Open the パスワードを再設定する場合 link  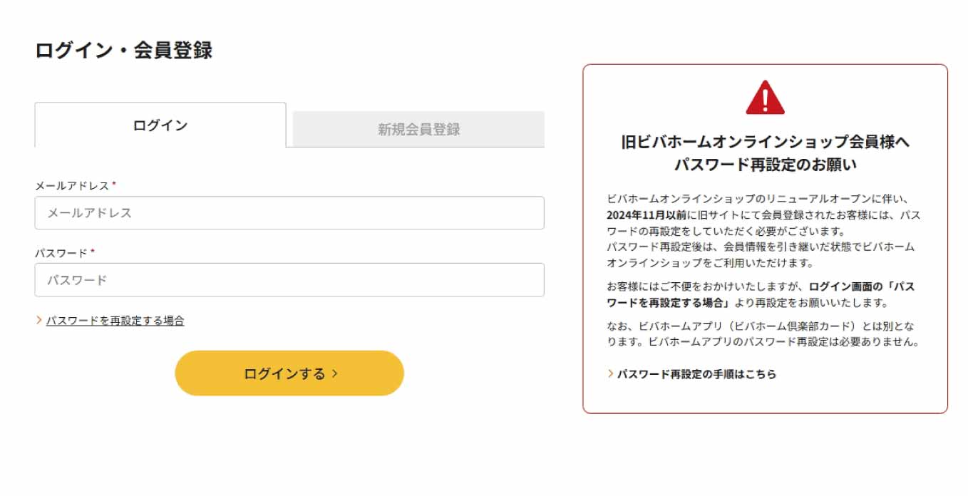[x=114, y=320]
